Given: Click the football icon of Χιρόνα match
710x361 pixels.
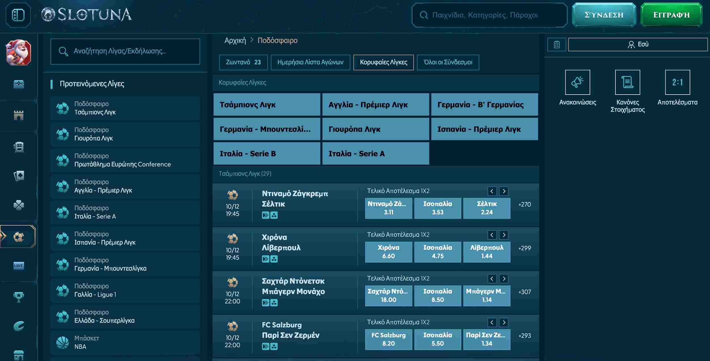Looking at the screenshot, I should click(233, 239).
